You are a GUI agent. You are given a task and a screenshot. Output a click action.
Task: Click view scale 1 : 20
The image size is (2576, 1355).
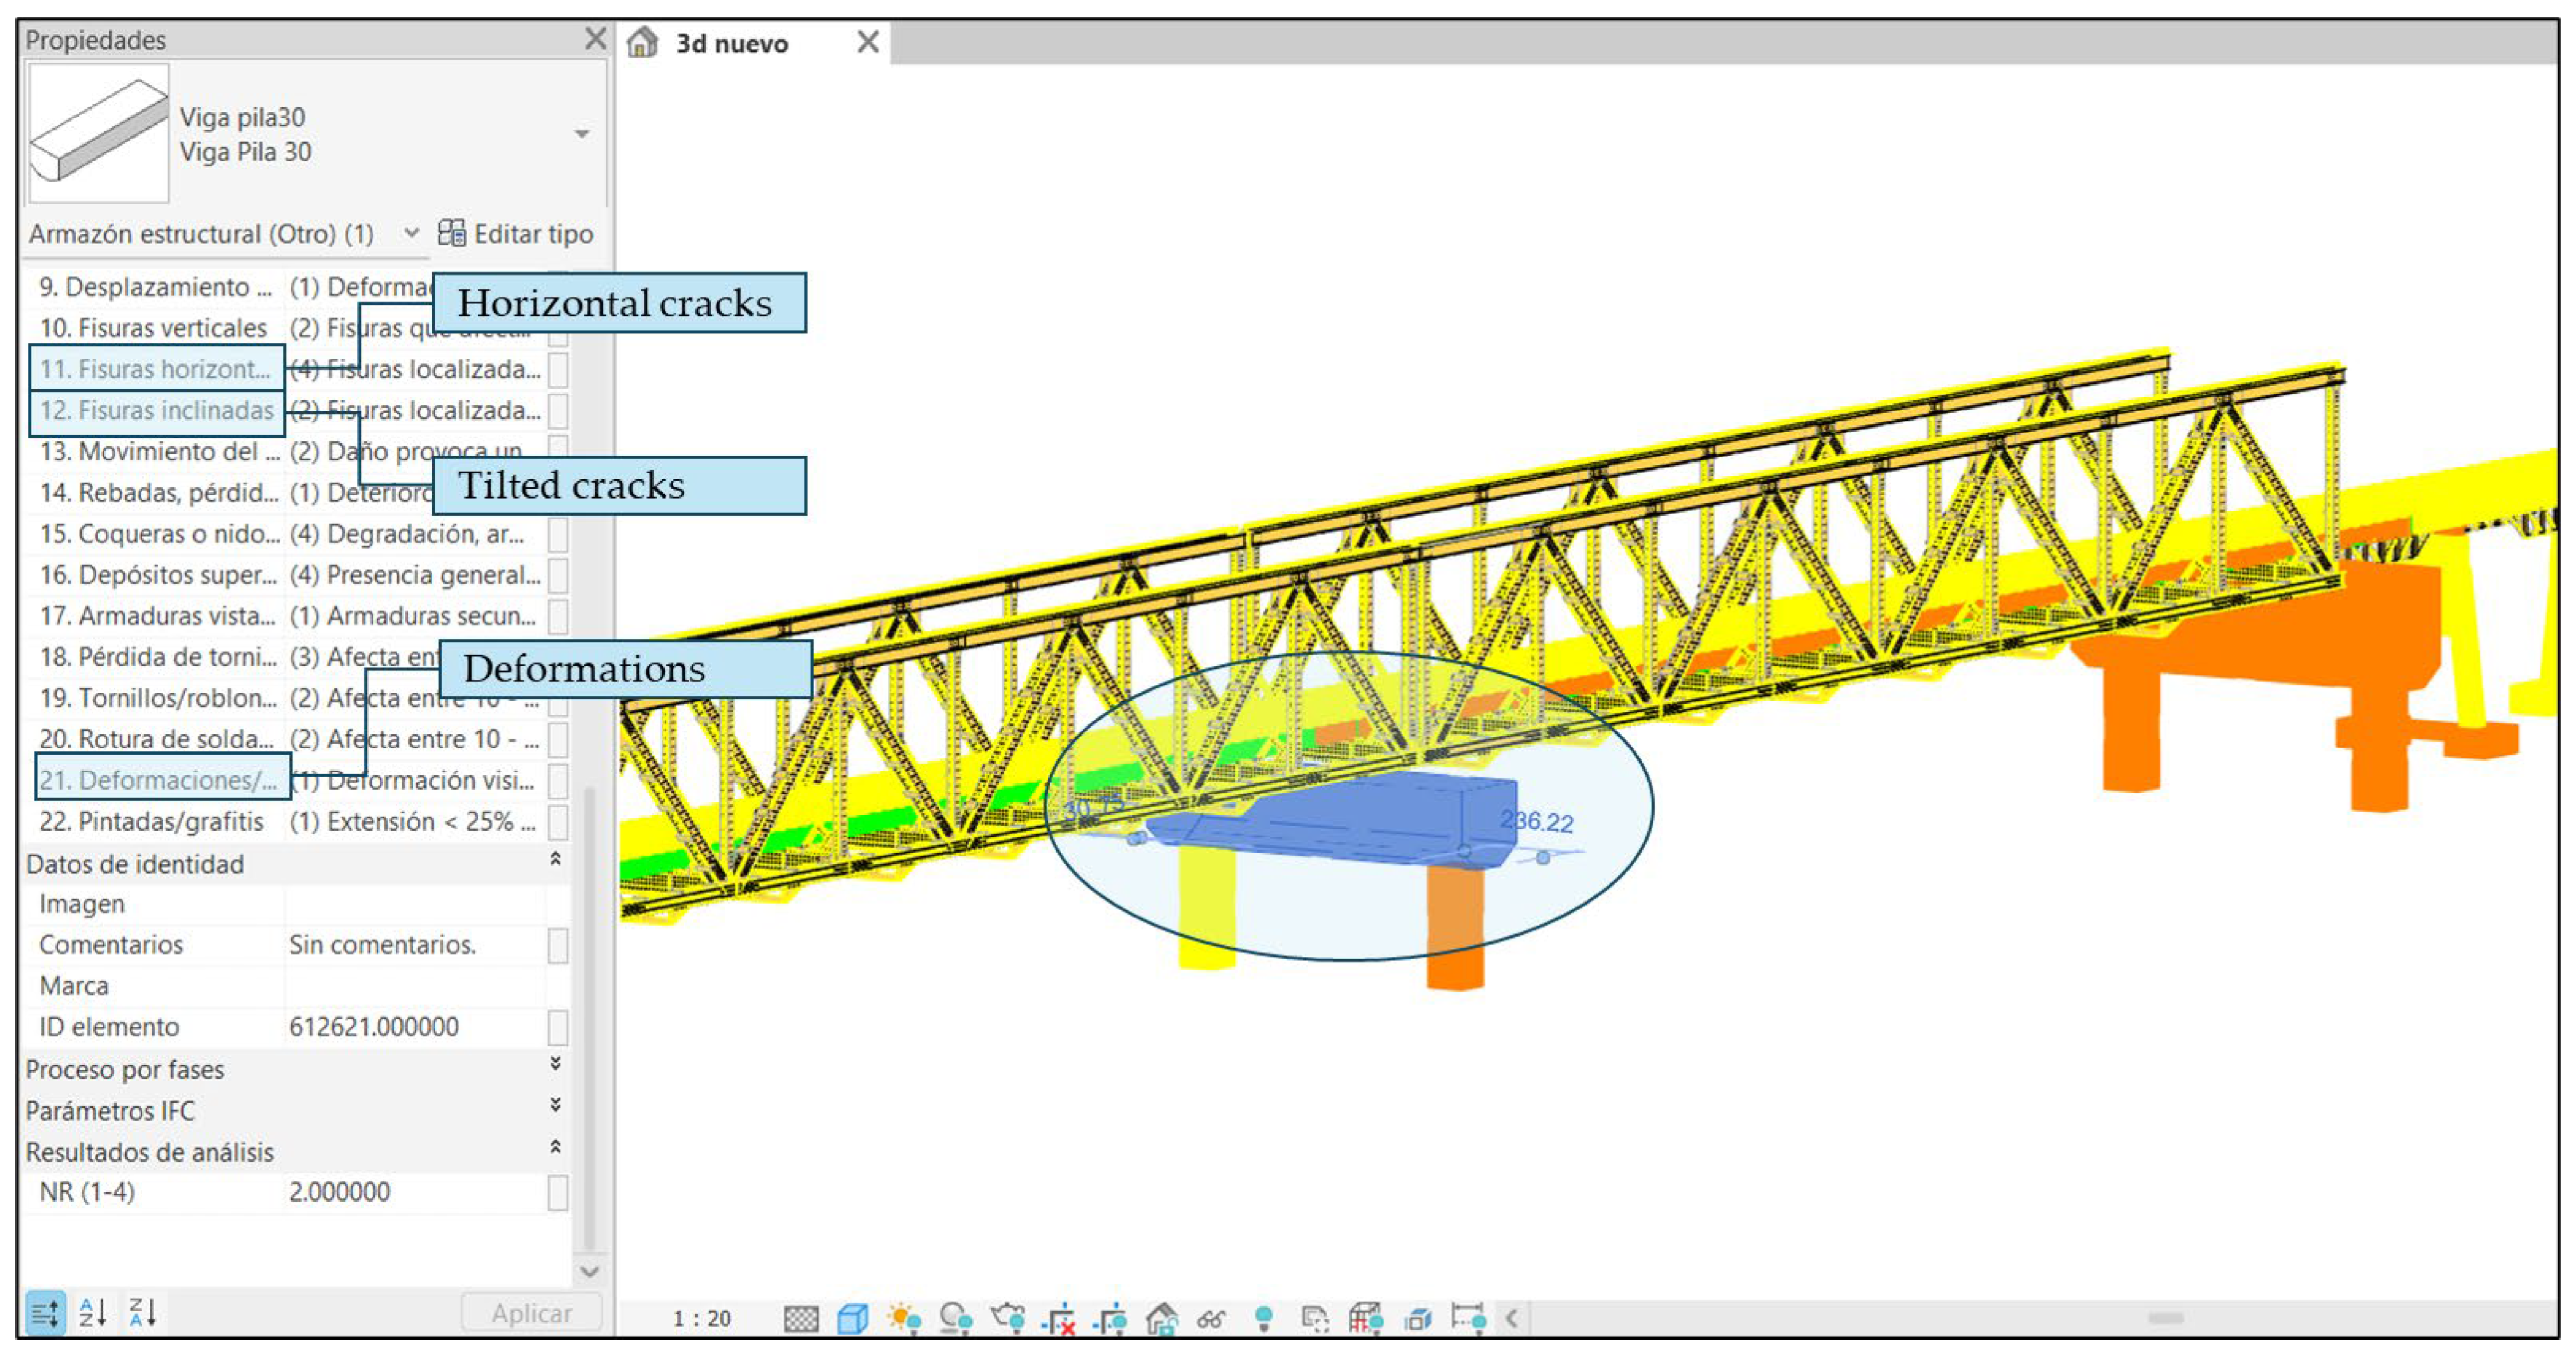pyautogui.click(x=701, y=1319)
